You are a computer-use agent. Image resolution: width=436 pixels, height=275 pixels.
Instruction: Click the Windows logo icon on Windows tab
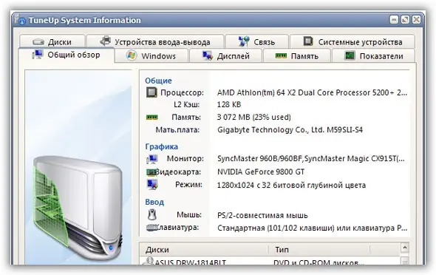[x=132, y=55]
